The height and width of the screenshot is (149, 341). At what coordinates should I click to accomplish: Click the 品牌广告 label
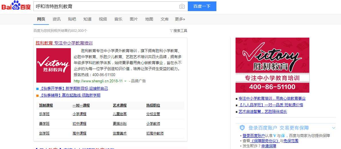(138, 81)
